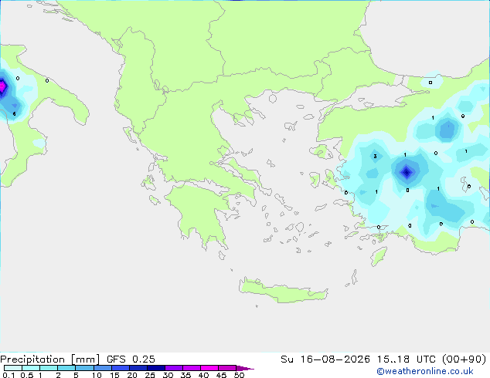Click the "10" legend scale value
The height and width of the screenshot is (378, 490).
click(x=97, y=375)
